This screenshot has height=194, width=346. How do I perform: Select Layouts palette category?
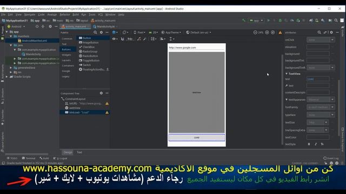(66, 60)
